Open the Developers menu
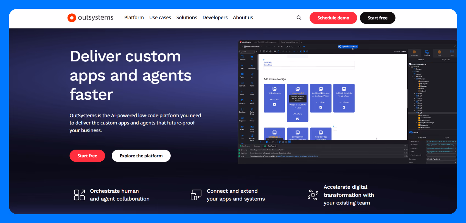466x223 pixels. (x=215, y=18)
